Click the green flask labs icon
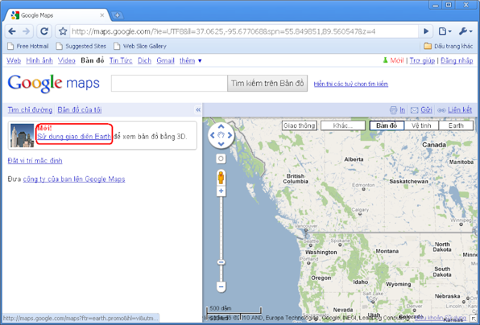480x325 pixels. click(x=385, y=60)
